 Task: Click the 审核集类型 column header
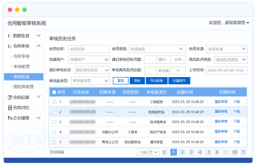[156, 92]
